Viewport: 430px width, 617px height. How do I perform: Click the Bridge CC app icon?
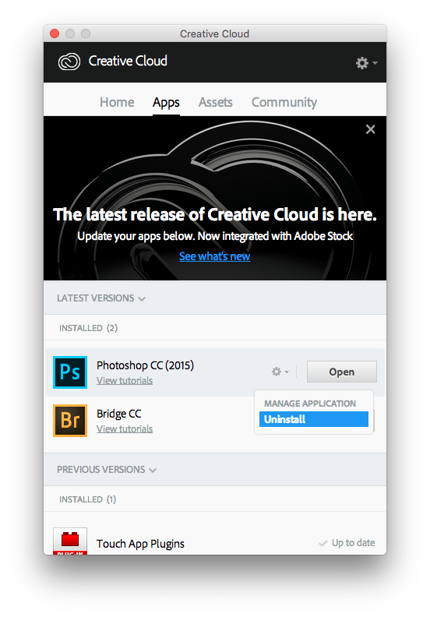(x=70, y=421)
